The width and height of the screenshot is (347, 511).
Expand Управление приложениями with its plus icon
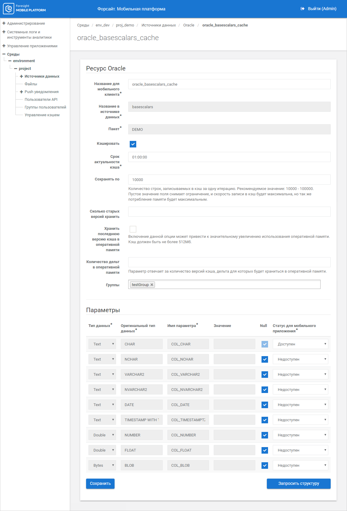click(4, 46)
